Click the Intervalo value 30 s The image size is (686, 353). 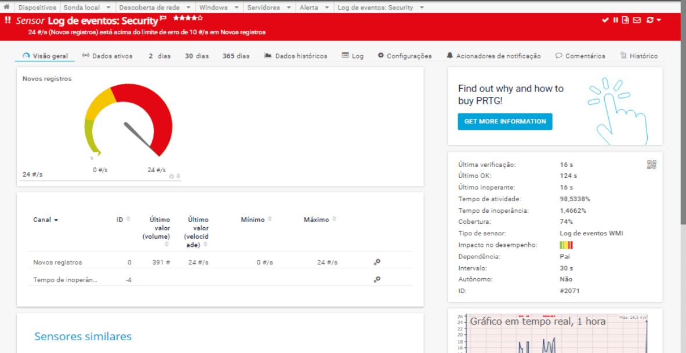click(566, 268)
